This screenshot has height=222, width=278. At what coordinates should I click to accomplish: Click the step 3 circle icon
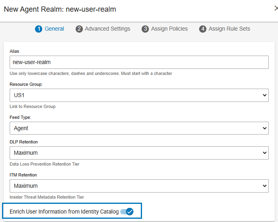145,29
